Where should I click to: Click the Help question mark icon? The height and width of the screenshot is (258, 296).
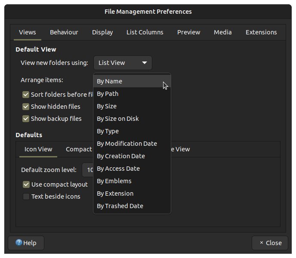pos(18,243)
